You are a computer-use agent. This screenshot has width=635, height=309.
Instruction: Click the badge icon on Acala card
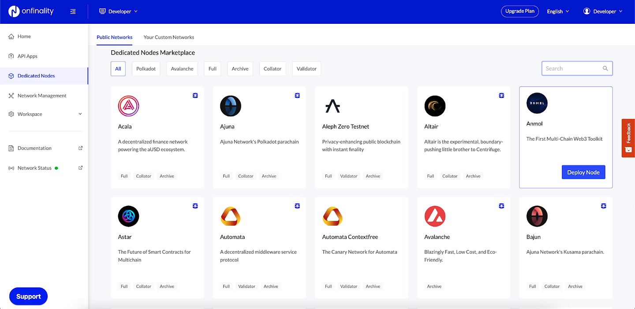(195, 95)
